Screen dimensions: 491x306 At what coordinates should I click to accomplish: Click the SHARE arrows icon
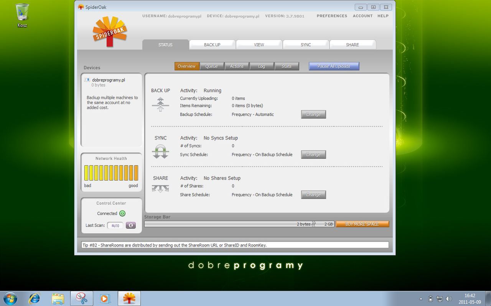(x=160, y=189)
